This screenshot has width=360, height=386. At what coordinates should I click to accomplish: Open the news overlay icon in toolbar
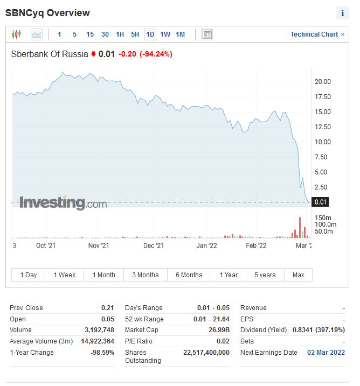(x=207, y=34)
